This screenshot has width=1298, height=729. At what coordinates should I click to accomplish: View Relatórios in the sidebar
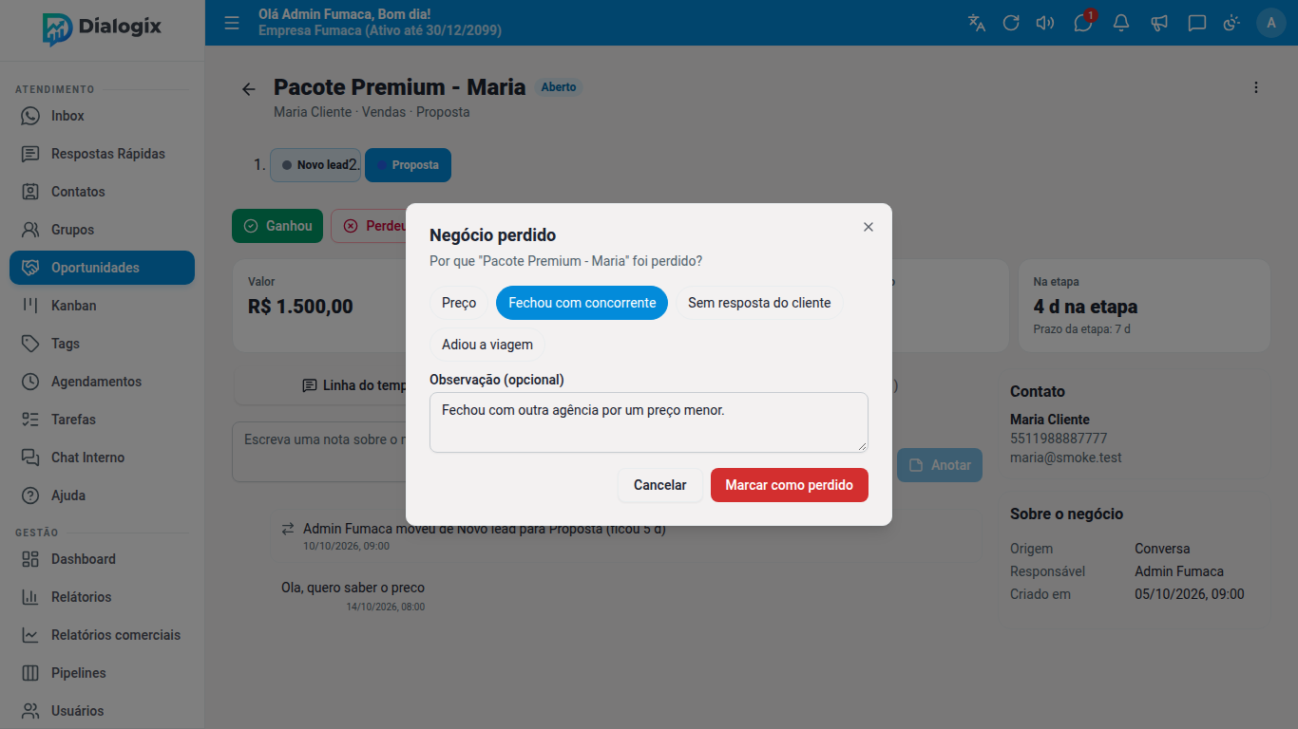coord(103,597)
